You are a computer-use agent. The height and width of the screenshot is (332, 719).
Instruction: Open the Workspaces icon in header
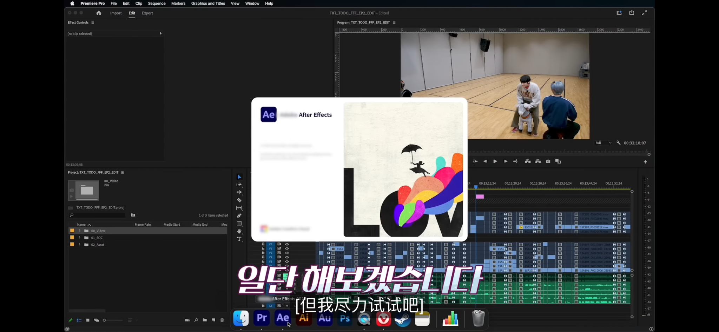tap(619, 13)
